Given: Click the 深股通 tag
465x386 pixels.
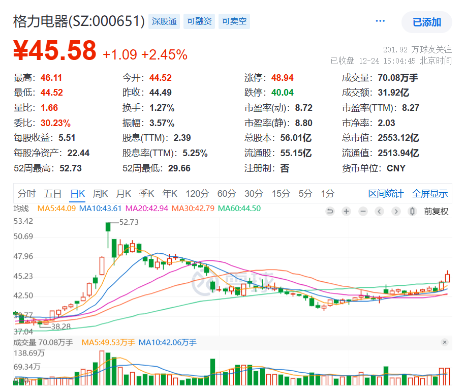Looking at the screenshot, I should [x=164, y=21].
